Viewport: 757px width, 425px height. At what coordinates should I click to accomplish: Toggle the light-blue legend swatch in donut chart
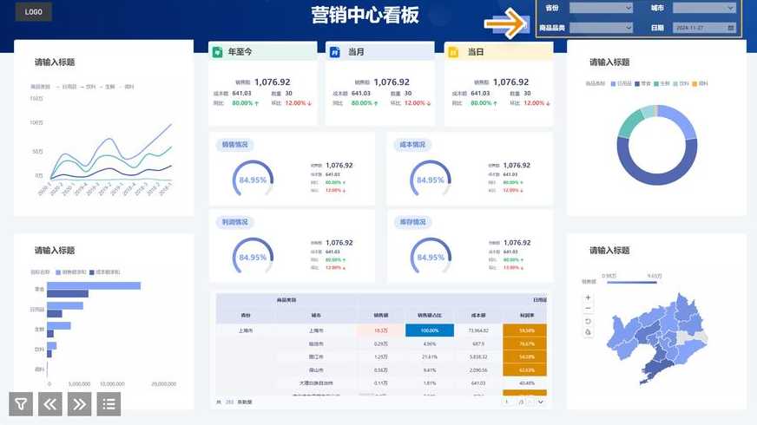tap(613, 84)
